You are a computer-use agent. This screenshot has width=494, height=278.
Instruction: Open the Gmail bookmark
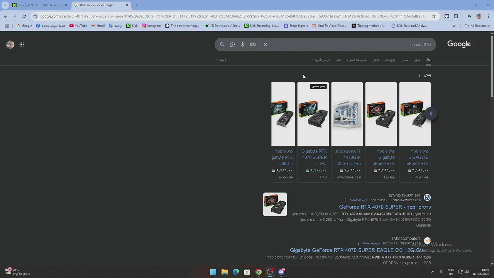(x=98, y=26)
